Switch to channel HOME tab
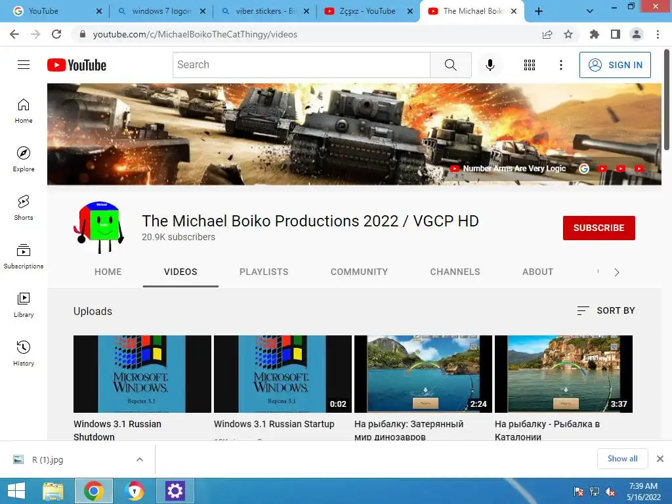Screen dimensions: 672x504 point(108,272)
